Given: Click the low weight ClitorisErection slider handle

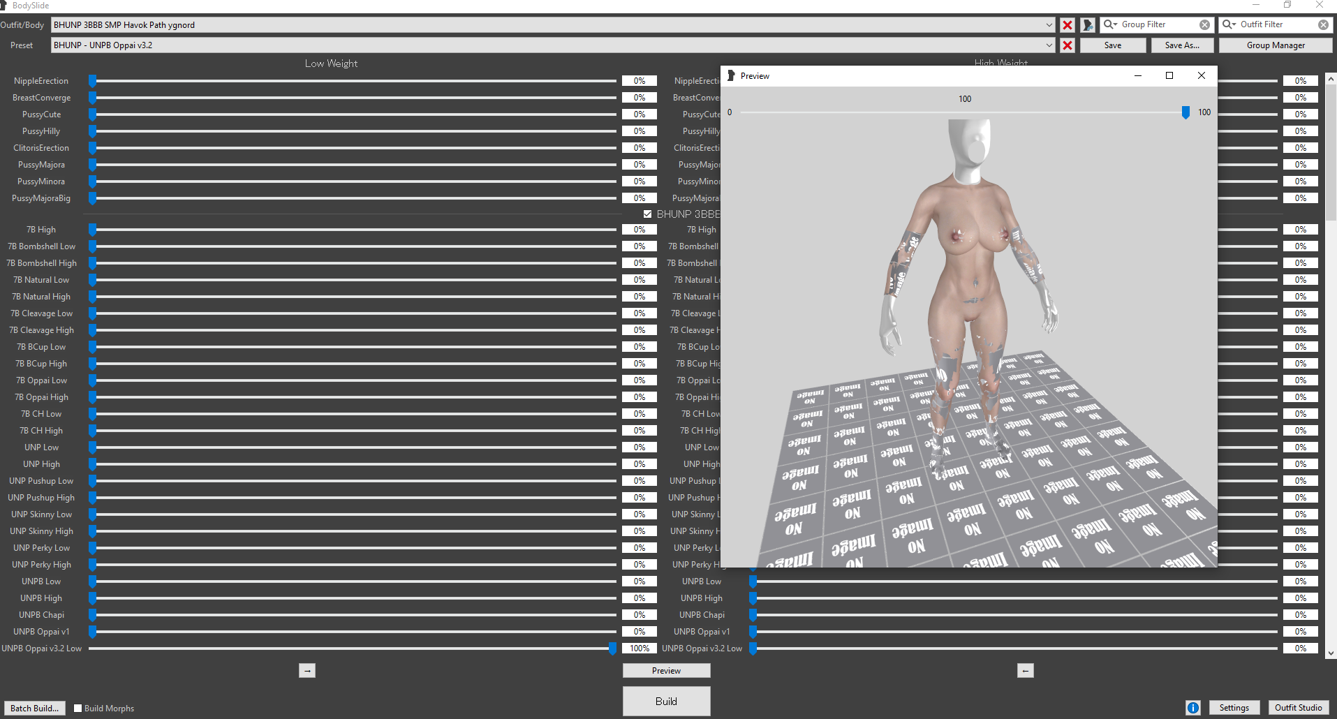Looking at the screenshot, I should pyautogui.click(x=92, y=148).
